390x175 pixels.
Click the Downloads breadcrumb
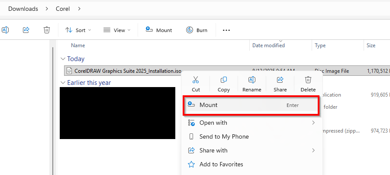tap(23, 9)
